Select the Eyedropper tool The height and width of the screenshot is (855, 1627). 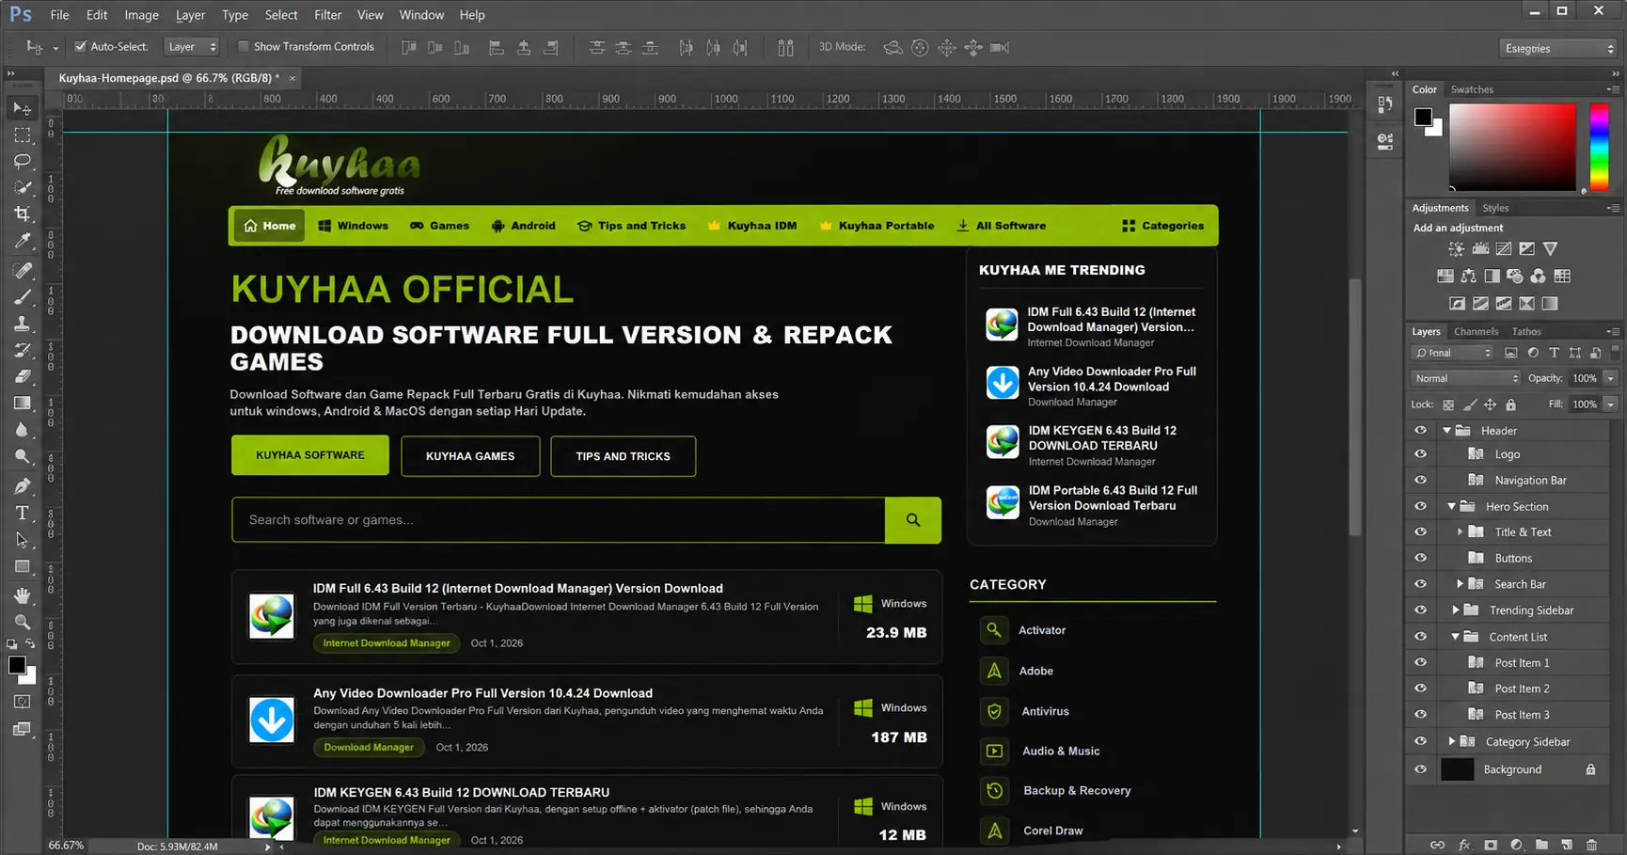22,241
